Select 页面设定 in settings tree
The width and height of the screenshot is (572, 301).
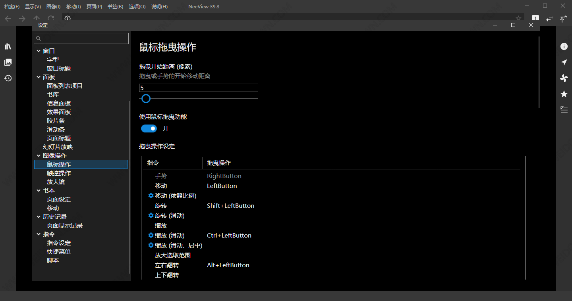point(59,199)
